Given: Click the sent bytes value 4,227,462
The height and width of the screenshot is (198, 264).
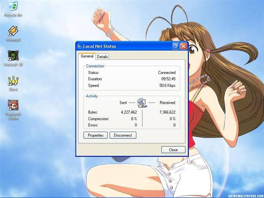Looking at the screenshot, I should 129,112.
